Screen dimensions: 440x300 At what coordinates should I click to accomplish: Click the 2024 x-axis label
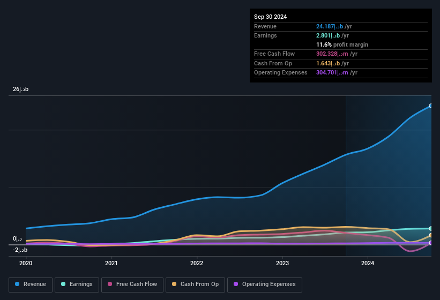tap(368, 263)
